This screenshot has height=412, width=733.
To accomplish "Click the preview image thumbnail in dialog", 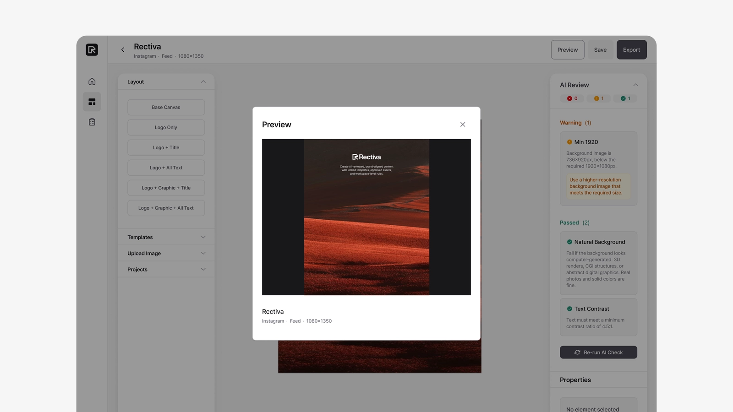I will pyautogui.click(x=366, y=217).
